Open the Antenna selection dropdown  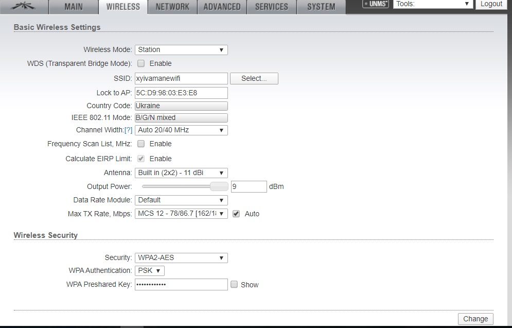[181, 173]
